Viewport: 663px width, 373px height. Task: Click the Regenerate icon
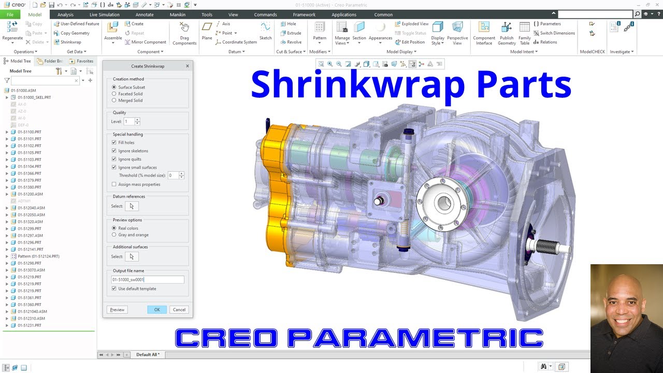pos(12,28)
